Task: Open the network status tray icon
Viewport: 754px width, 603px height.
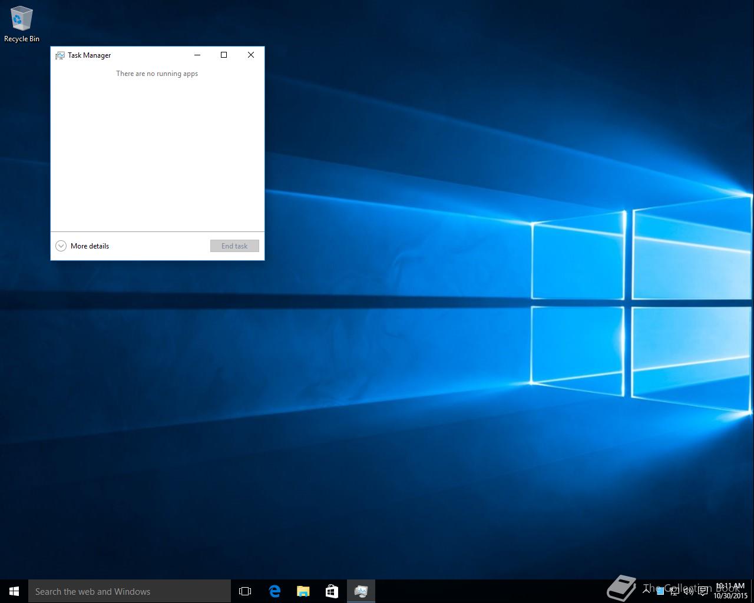Action: (x=674, y=591)
